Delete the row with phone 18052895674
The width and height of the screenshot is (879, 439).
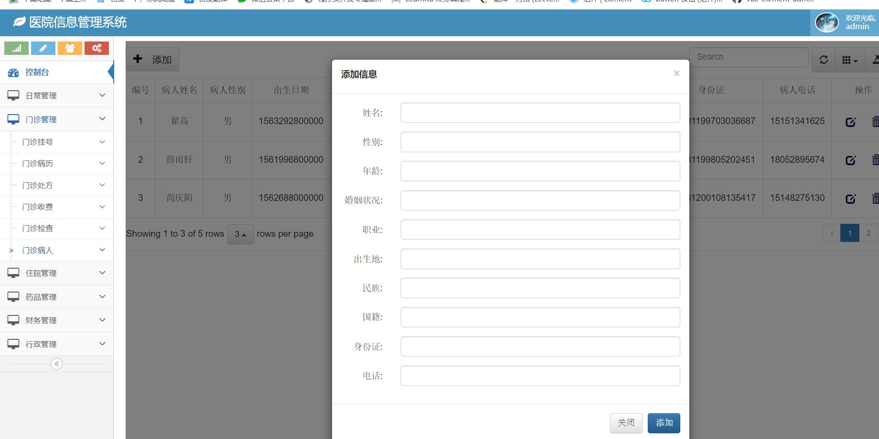(875, 160)
